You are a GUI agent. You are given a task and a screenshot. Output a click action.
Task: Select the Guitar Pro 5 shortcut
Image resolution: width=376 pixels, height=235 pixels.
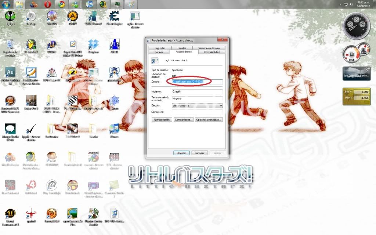(31, 103)
